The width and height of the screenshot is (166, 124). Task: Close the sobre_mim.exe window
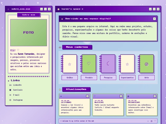pos(49,9)
